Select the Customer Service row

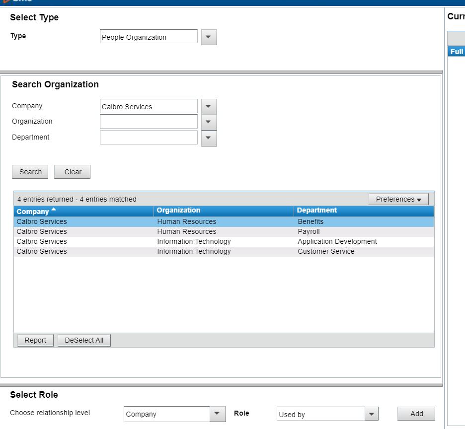tap(224, 251)
